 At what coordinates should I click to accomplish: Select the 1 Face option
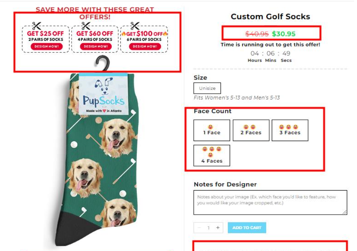(212, 130)
